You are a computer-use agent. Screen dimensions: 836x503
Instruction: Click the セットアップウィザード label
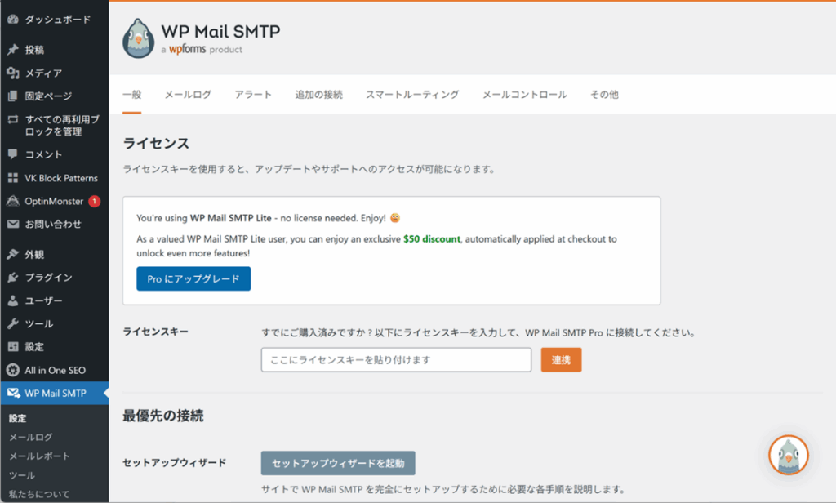175,462
